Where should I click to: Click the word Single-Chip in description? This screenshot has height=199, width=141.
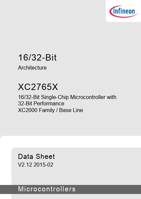point(55,97)
